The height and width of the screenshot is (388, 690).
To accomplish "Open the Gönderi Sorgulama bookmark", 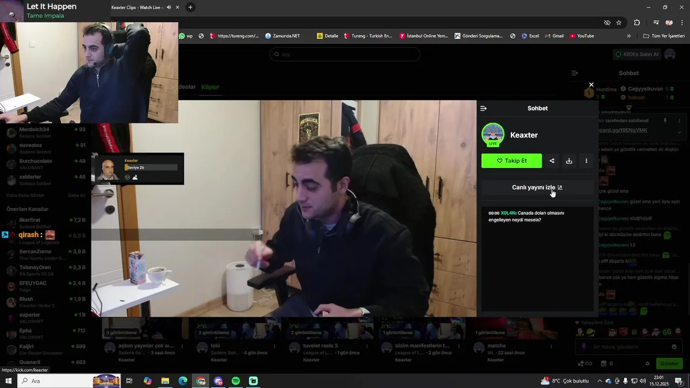I will coord(479,36).
